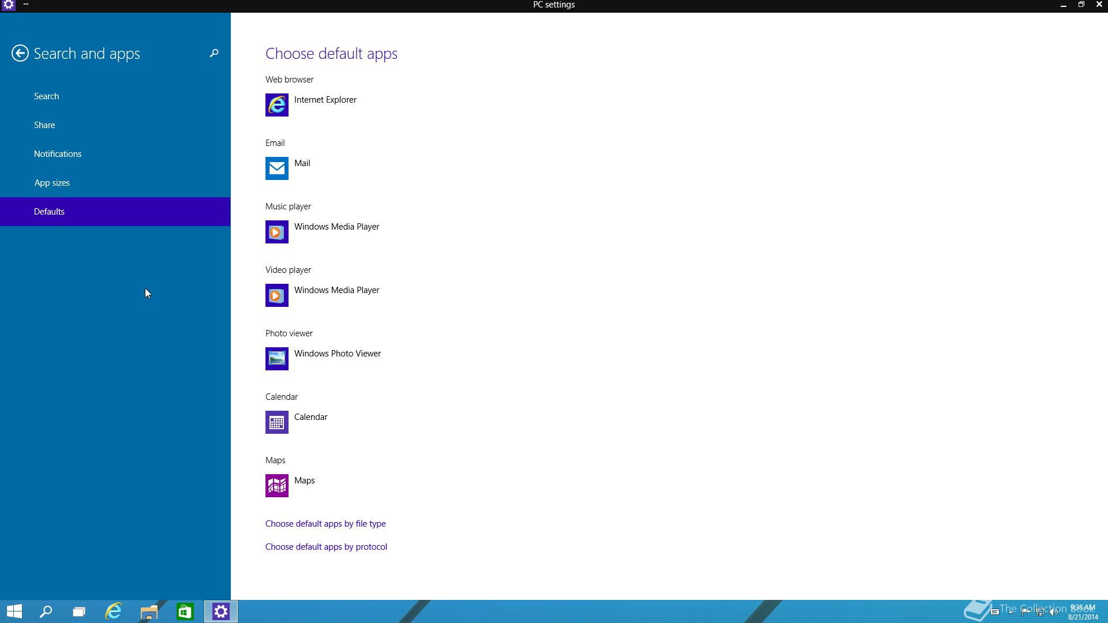The width and height of the screenshot is (1108, 623).
Task: Open Notifications in the sidebar
Action: tap(115, 154)
